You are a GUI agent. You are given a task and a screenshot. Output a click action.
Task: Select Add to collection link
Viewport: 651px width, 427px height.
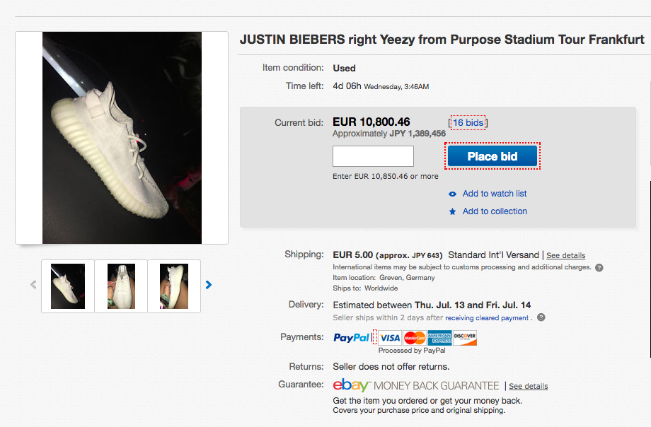coord(495,211)
